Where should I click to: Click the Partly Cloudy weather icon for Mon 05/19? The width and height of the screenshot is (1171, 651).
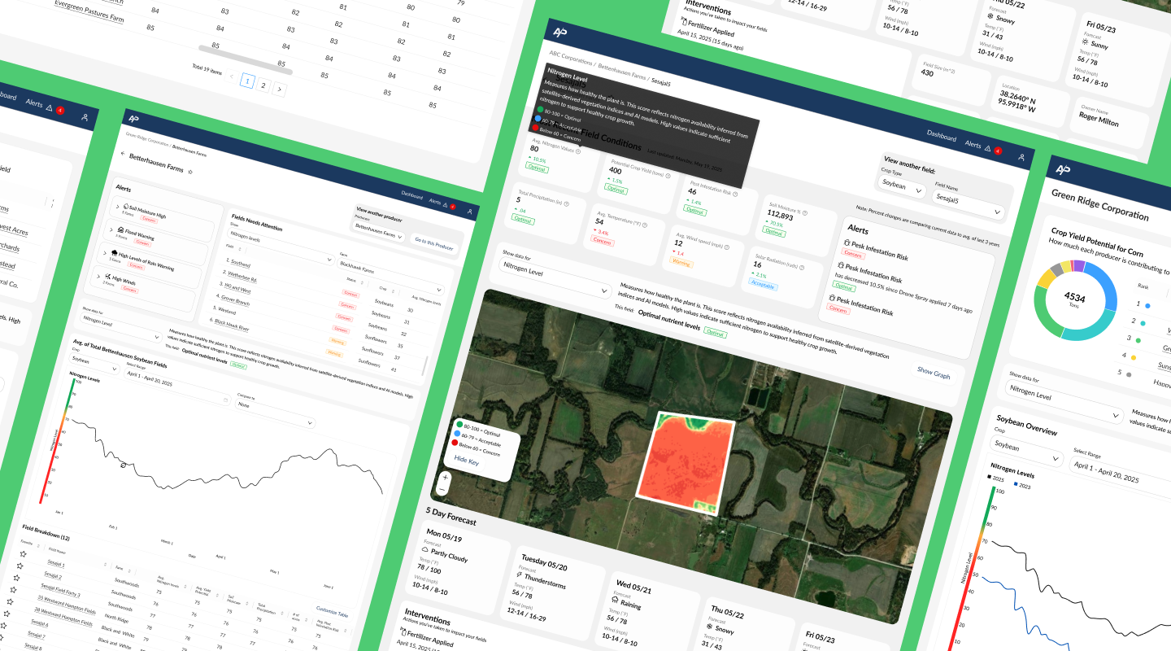424,549
